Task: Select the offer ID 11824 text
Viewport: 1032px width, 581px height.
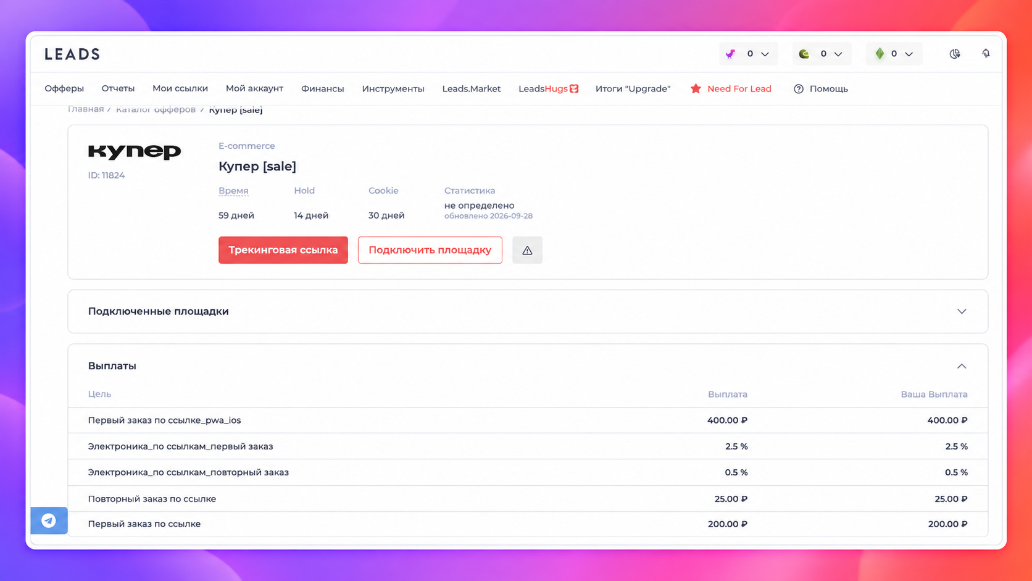Action: 106,175
